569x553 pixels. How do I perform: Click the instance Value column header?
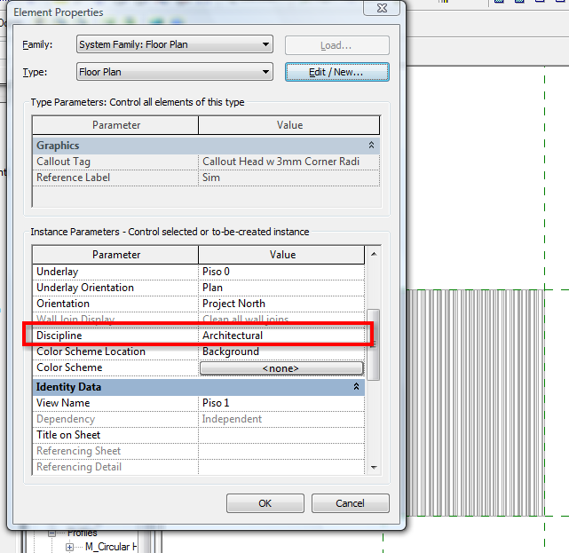coord(281,255)
